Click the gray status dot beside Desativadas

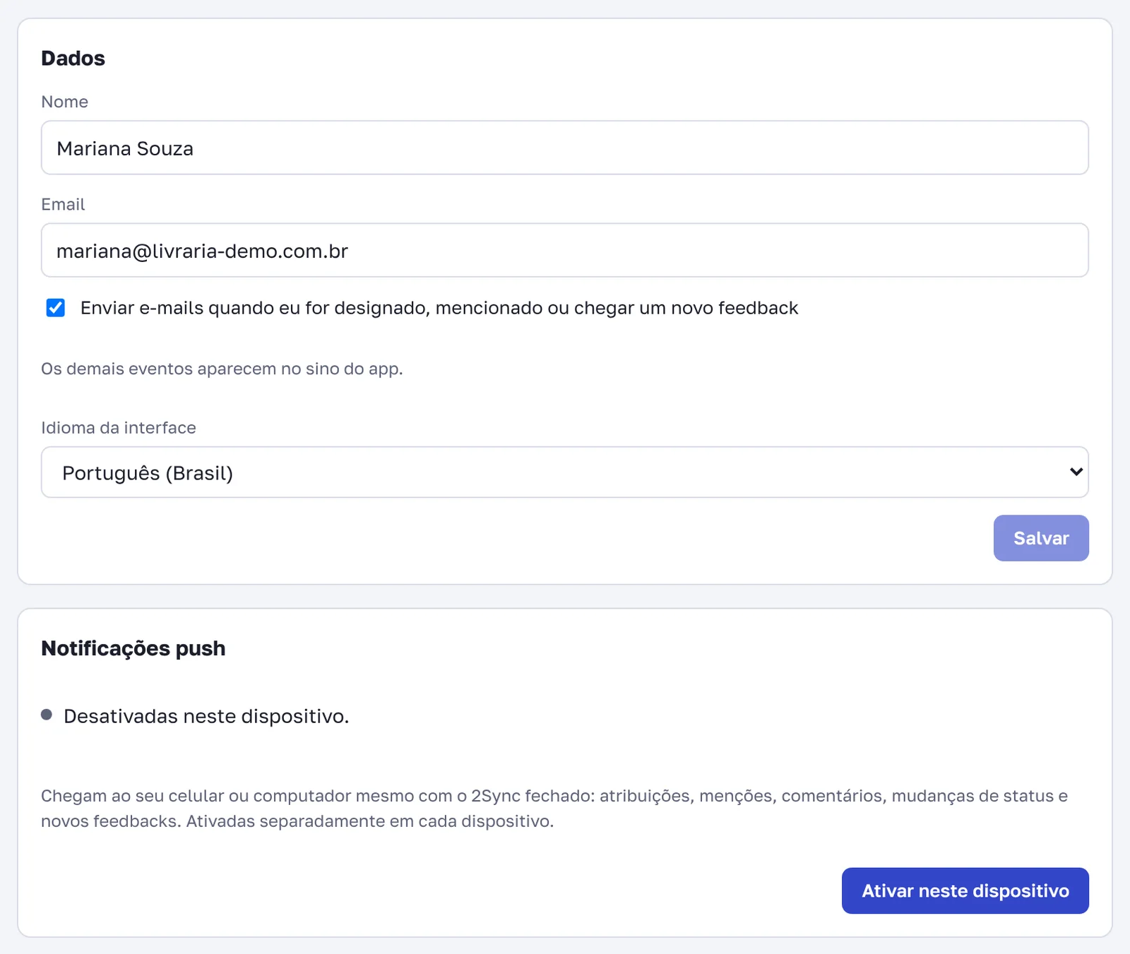click(x=47, y=715)
